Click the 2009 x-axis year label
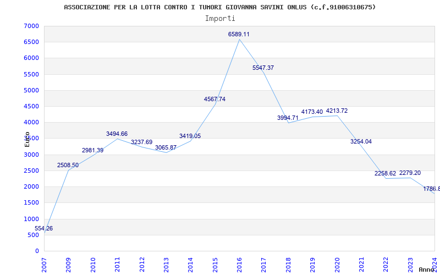This screenshot has width=440, height=275. [68, 265]
